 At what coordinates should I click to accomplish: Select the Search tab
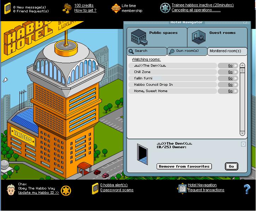pos(147,51)
